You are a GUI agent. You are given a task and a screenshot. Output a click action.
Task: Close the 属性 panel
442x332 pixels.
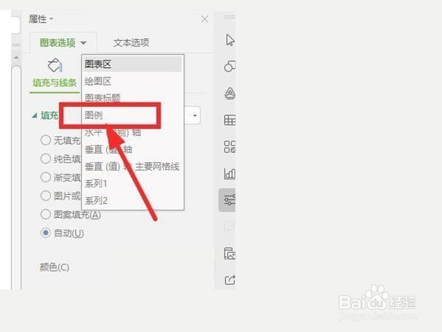coord(205,19)
